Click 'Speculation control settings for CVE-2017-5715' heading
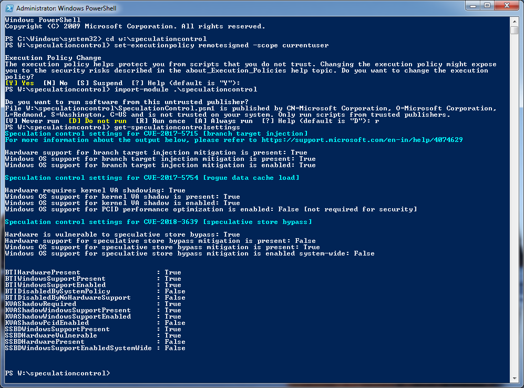The height and width of the screenshot is (388, 524). pos(156,134)
